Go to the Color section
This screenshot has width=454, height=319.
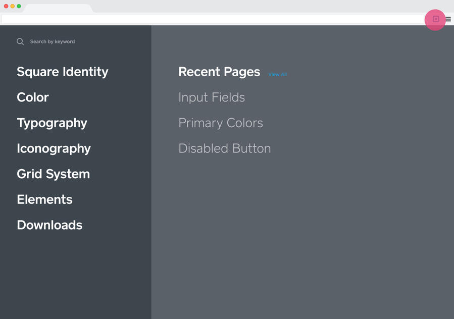[33, 97]
